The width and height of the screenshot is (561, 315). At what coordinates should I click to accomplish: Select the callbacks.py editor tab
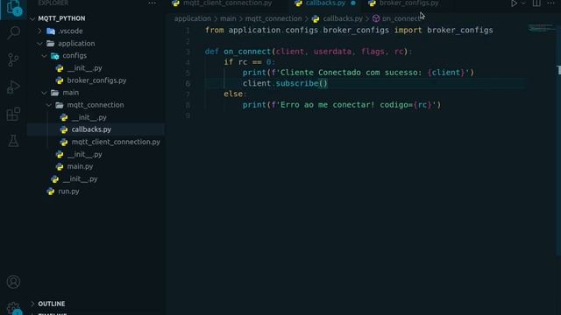click(x=325, y=3)
